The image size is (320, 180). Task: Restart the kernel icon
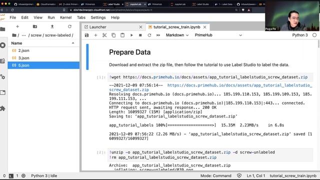[x=149, y=35]
